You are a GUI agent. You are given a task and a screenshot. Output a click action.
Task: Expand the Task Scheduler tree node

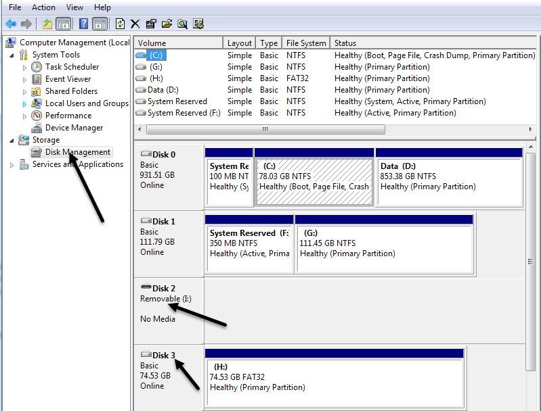pos(25,68)
